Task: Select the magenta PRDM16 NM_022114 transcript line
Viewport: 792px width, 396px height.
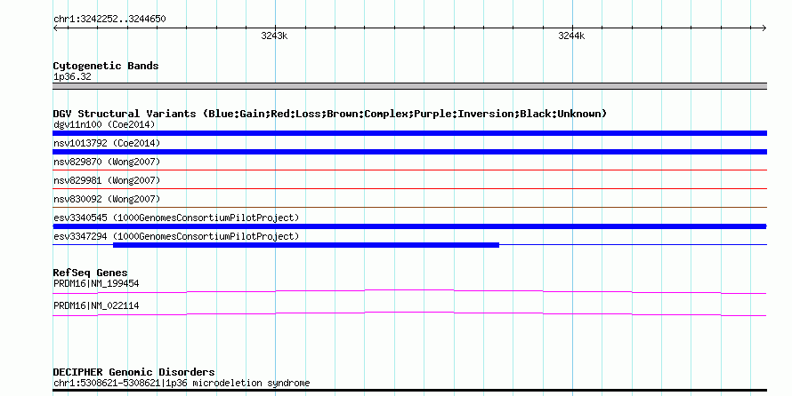Action: point(409,314)
